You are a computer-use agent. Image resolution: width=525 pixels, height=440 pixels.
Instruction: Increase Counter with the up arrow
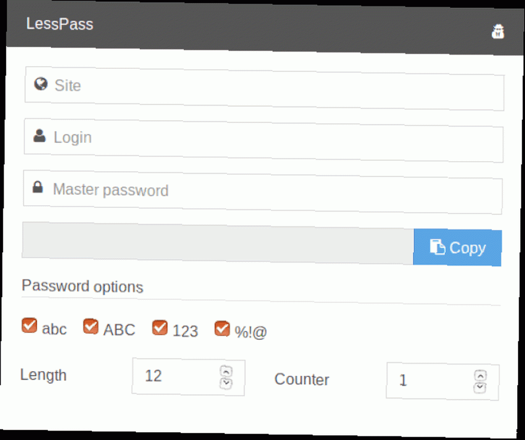coord(480,375)
